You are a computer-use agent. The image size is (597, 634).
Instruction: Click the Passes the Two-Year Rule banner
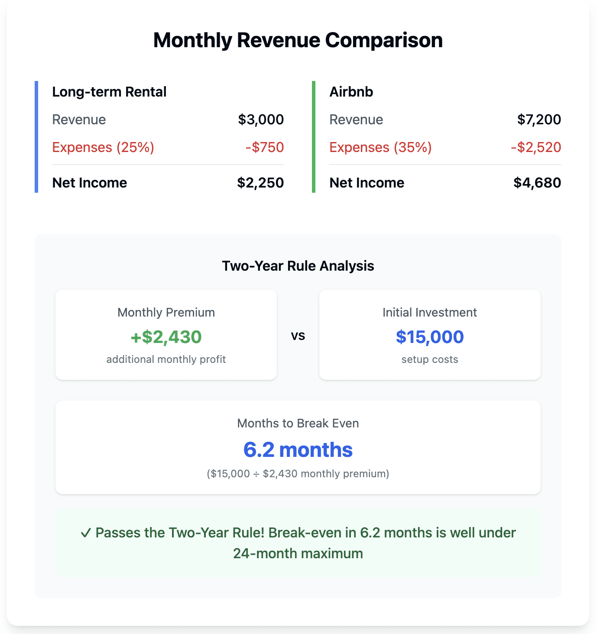(x=298, y=543)
